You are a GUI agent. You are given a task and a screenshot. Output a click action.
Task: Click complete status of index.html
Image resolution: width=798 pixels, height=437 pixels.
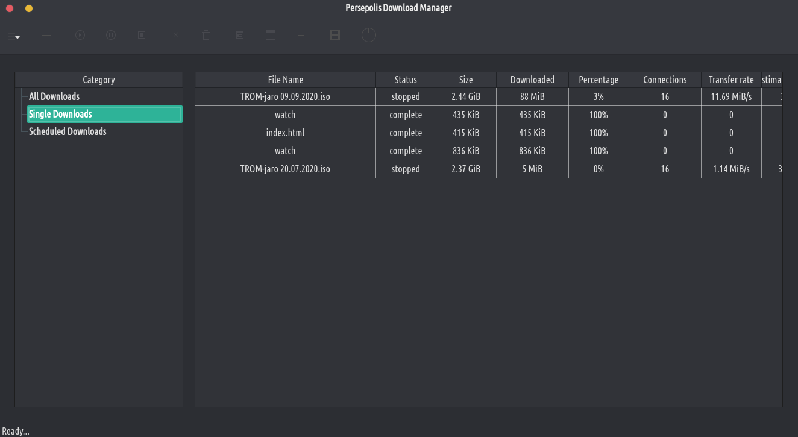point(406,133)
